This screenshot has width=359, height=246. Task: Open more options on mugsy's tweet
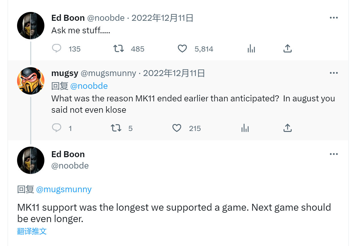tap(334, 73)
